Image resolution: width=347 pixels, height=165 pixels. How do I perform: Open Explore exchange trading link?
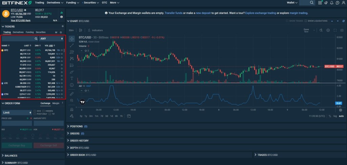(x=261, y=13)
